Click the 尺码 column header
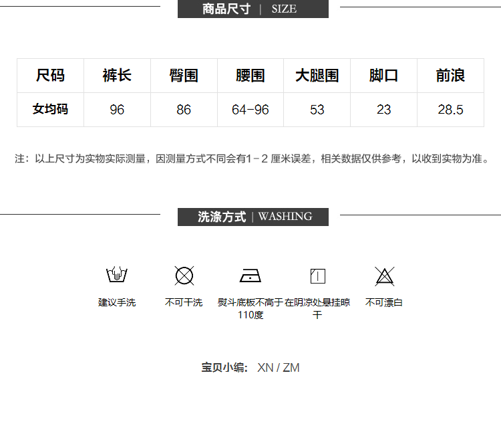 [x=50, y=76]
